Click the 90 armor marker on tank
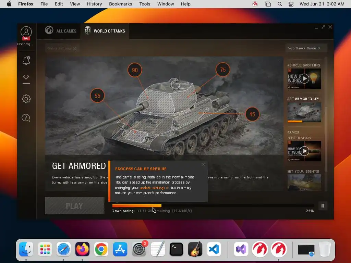 135,70
